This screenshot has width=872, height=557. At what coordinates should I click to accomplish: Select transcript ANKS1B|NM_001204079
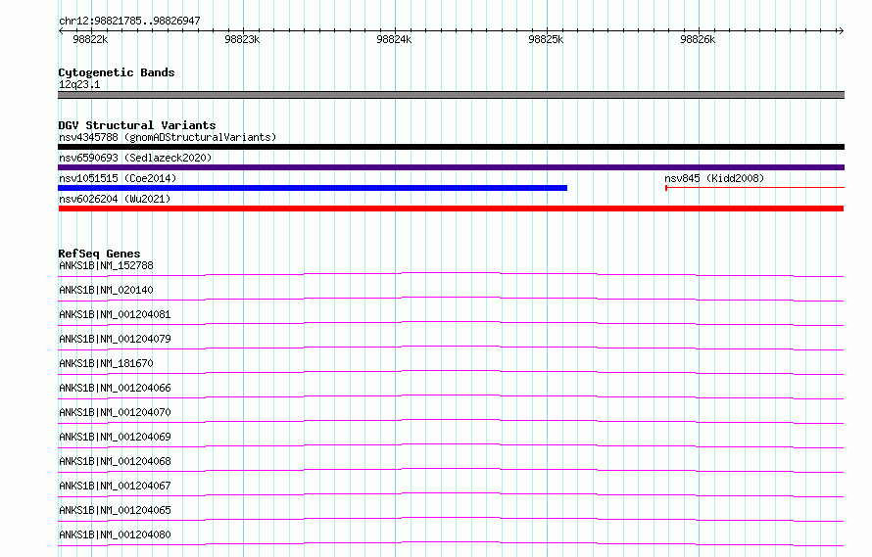[x=115, y=339]
